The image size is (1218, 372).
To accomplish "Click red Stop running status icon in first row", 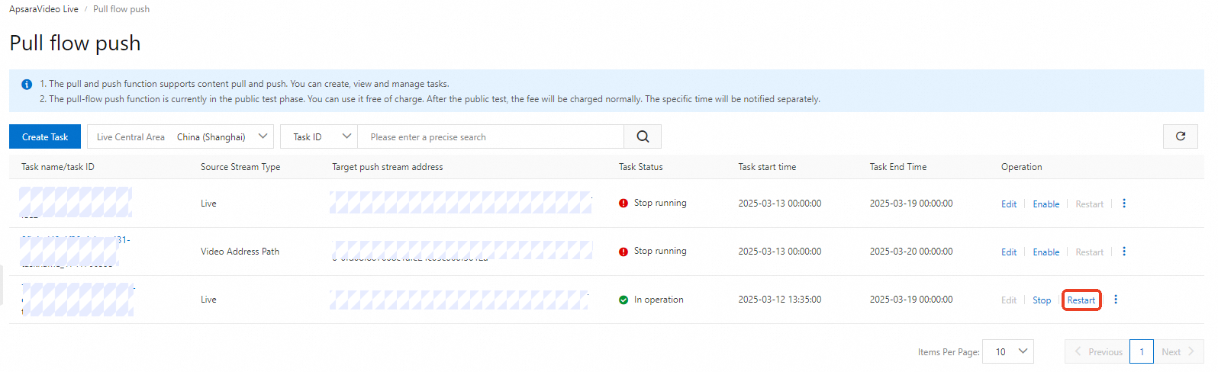I will coord(623,204).
